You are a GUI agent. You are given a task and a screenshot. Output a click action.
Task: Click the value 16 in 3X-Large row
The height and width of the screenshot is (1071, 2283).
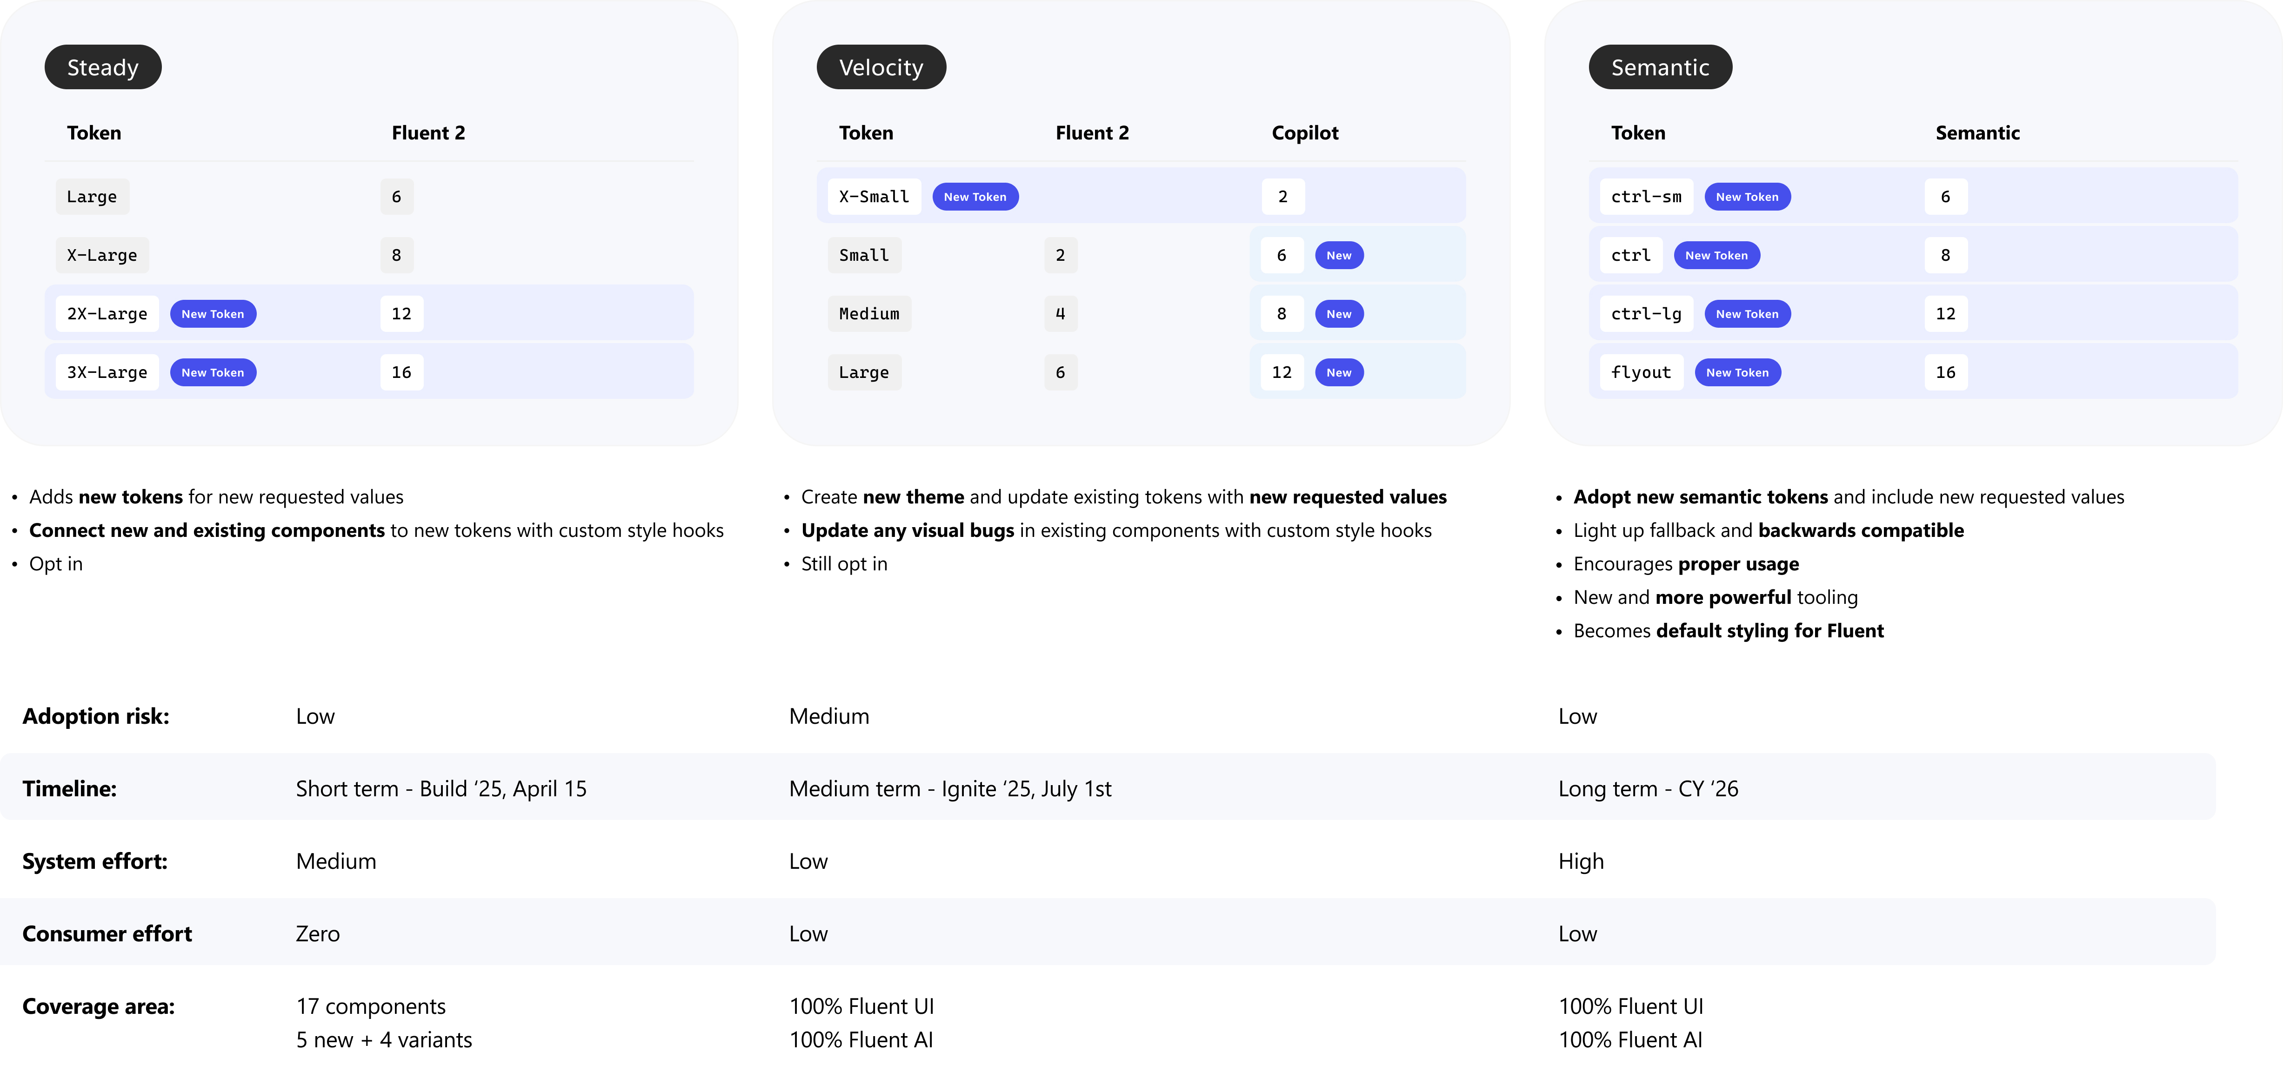click(401, 372)
